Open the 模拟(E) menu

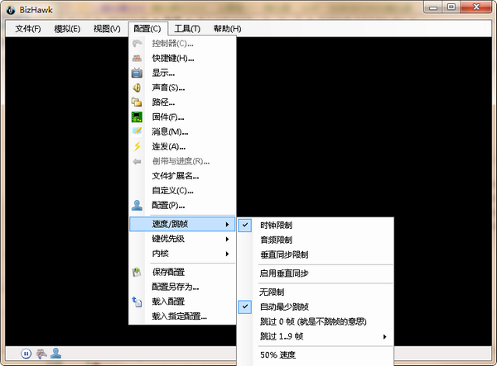click(67, 29)
